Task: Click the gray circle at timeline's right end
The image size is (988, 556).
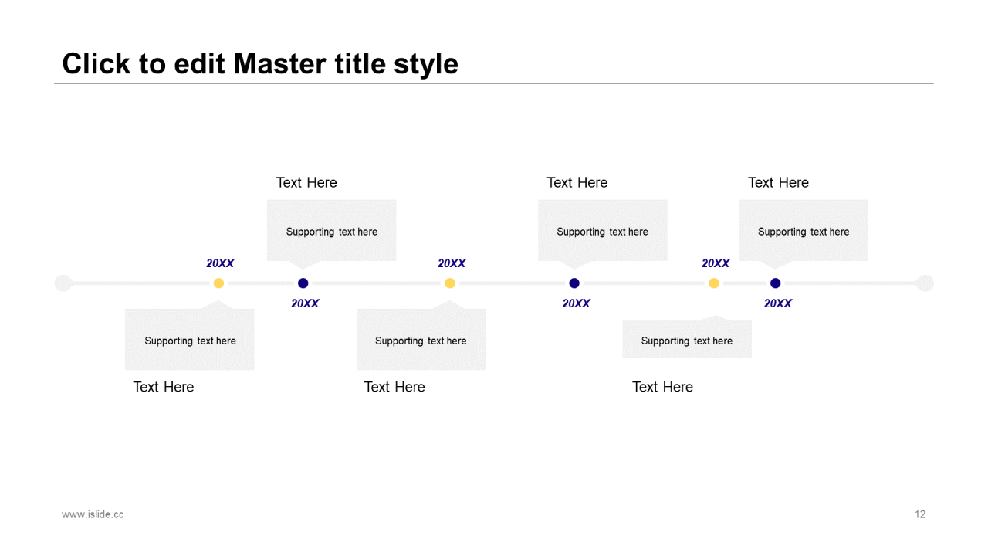Action: pos(925,283)
